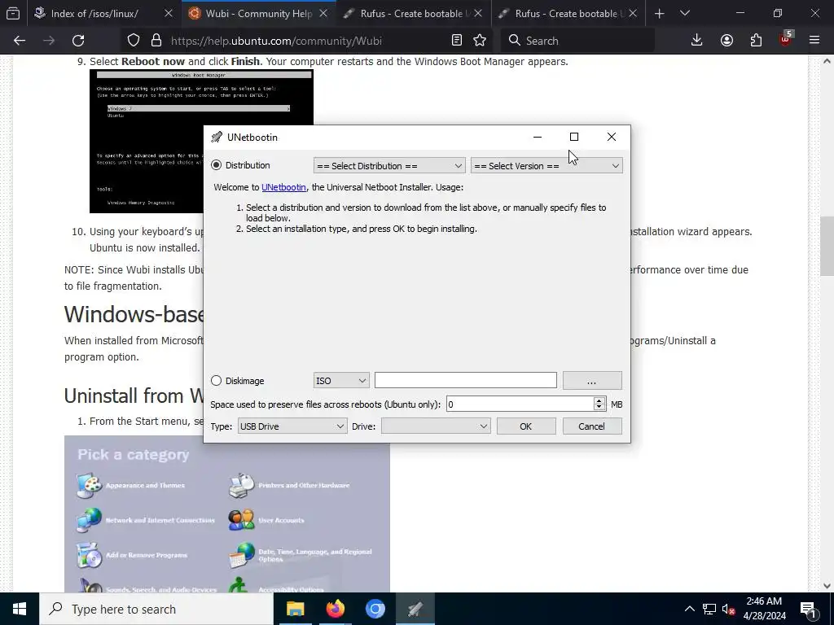Decrease the persistent space with down arrow
This screenshot has height=625, width=834.
599,409
